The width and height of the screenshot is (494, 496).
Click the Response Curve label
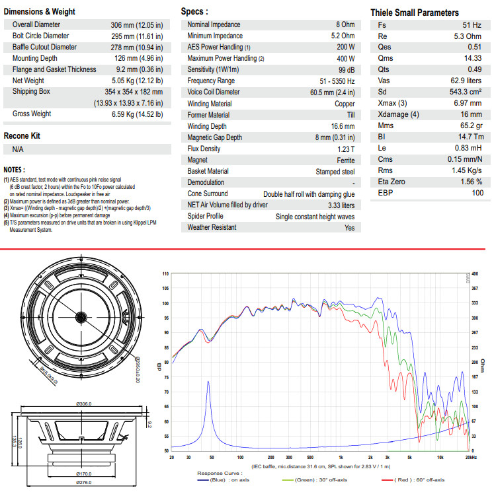(x=220, y=474)
